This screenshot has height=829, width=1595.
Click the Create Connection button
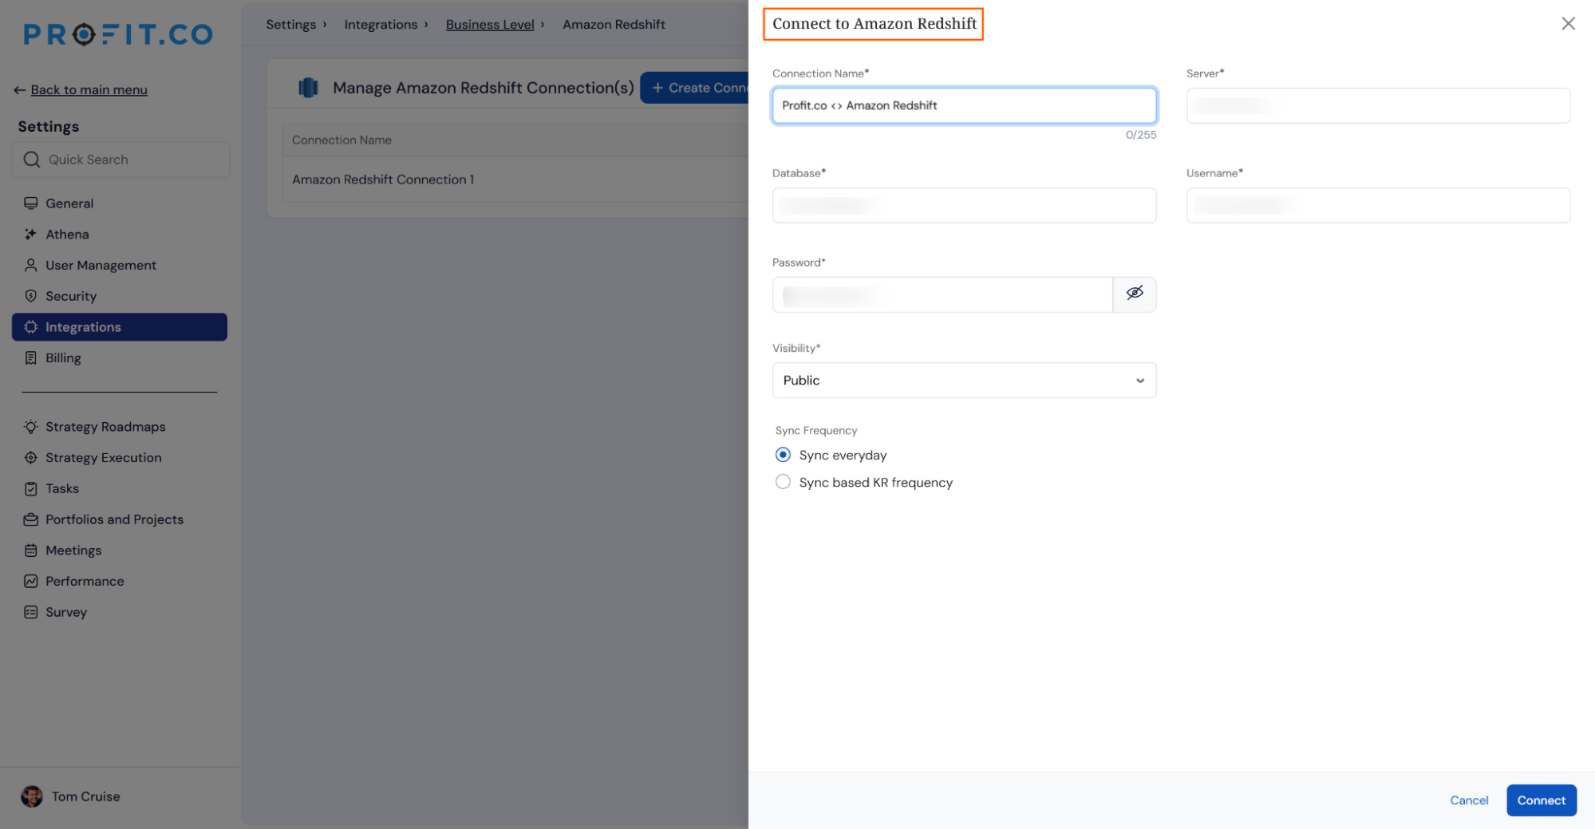[x=695, y=88]
